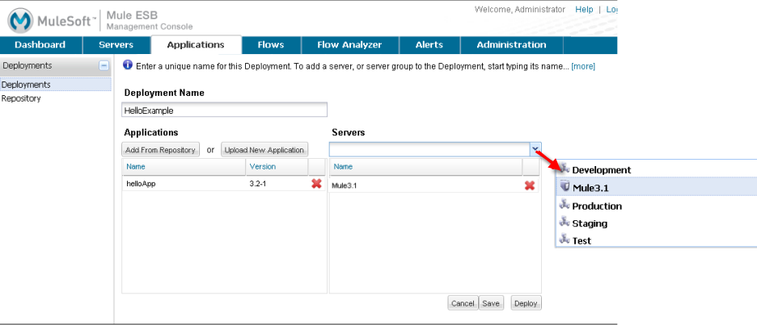The height and width of the screenshot is (325, 757).
Task: Collapse the Deployments sidebar panel
Action: 104,65
